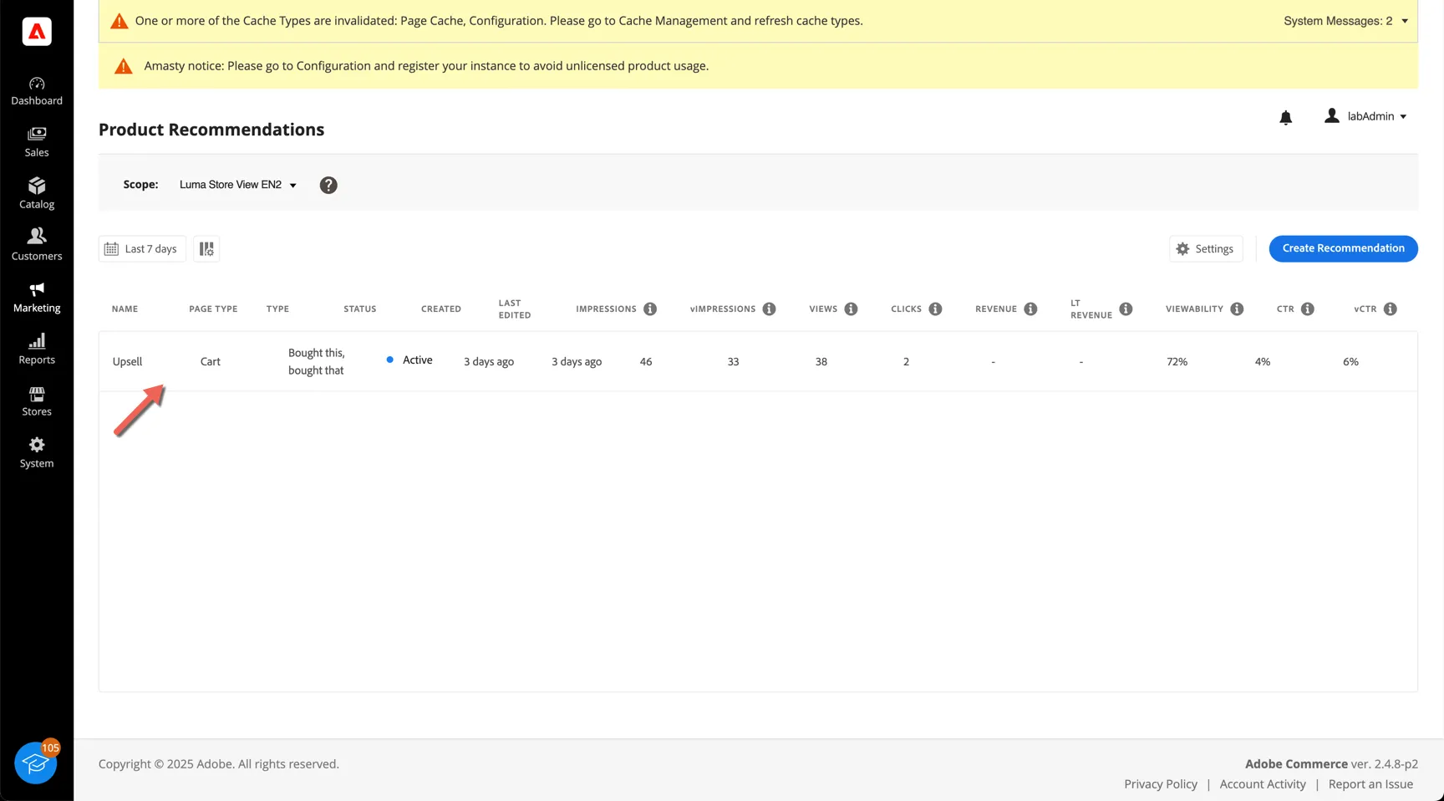Click the Adobe Commerce logo icon

37,32
